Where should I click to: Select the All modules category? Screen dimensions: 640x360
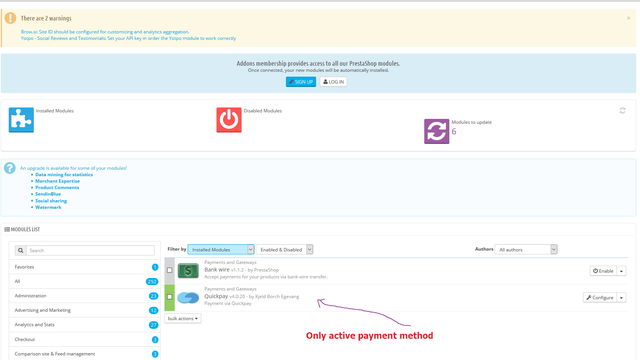coord(85,281)
